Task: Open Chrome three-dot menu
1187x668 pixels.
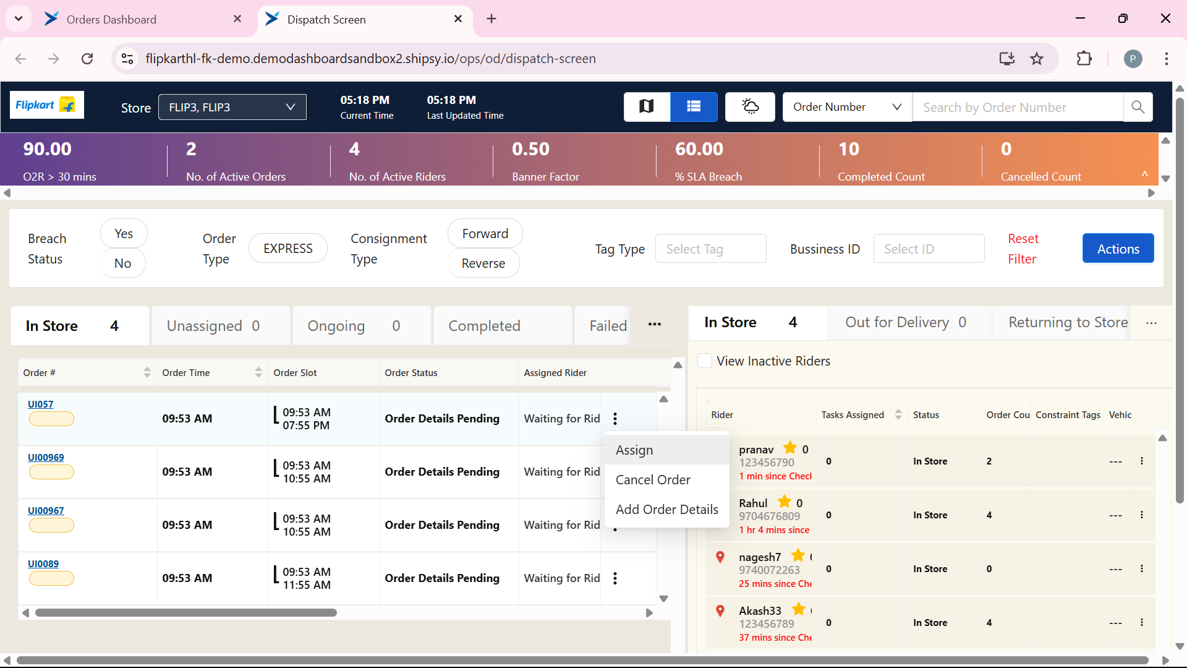Action: [x=1167, y=59]
